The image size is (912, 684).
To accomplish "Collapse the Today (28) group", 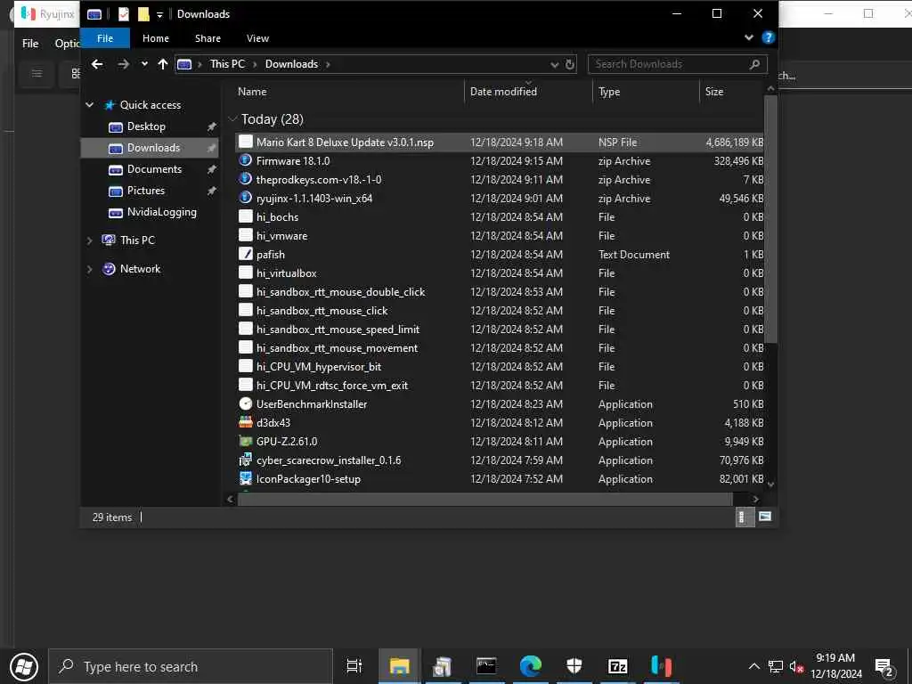I will (x=232, y=119).
